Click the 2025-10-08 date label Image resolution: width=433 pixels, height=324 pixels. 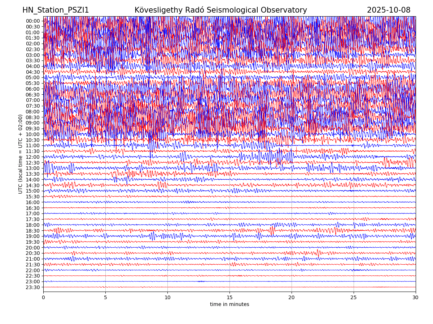[x=388, y=10]
